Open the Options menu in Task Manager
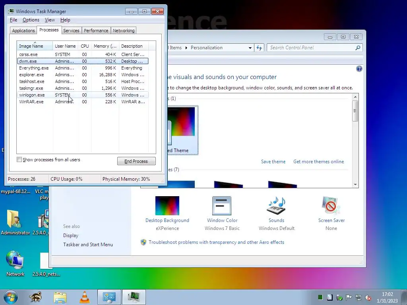Viewport: 407px width, 305px height. coord(31,20)
